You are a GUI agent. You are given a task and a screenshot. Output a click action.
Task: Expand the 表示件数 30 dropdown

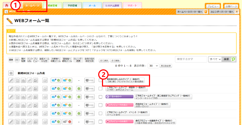tap(153, 66)
